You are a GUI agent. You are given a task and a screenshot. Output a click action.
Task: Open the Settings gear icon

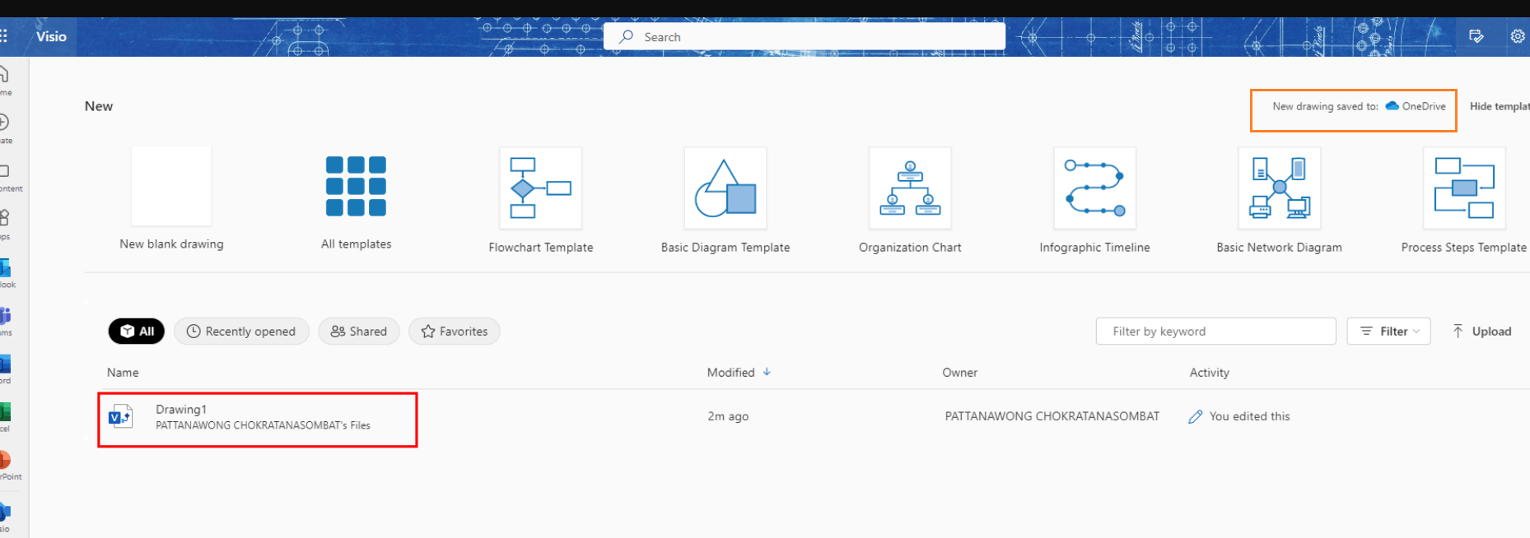pyautogui.click(x=1518, y=36)
